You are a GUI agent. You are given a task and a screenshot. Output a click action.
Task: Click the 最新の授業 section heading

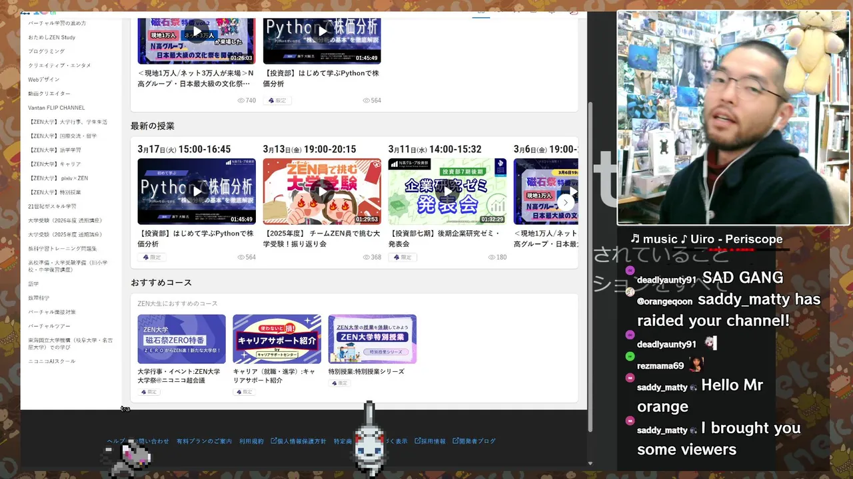[153, 126]
